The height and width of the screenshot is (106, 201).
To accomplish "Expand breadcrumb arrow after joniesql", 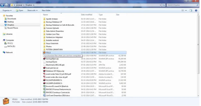I will coord(24,5).
